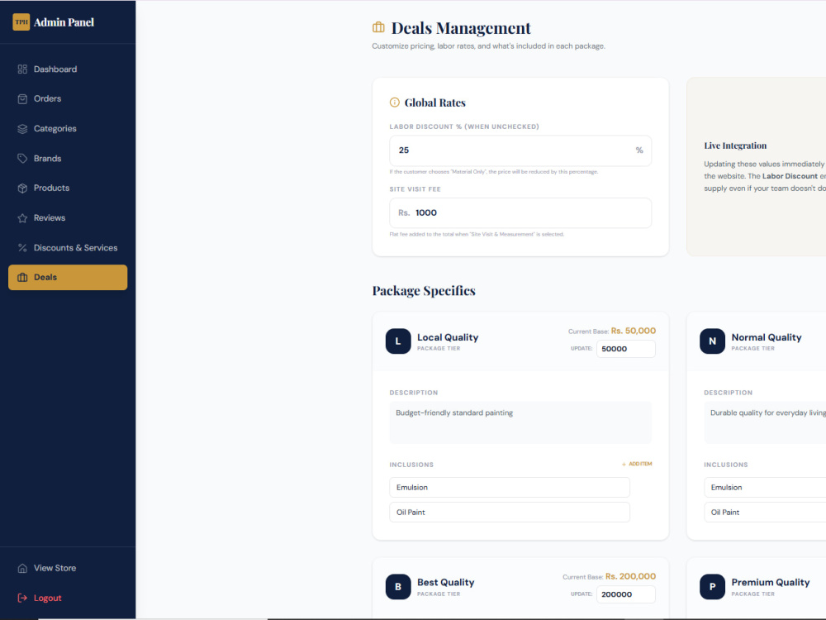Click the Deals Management heading
Image resolution: width=826 pixels, height=620 pixels.
pos(461,28)
